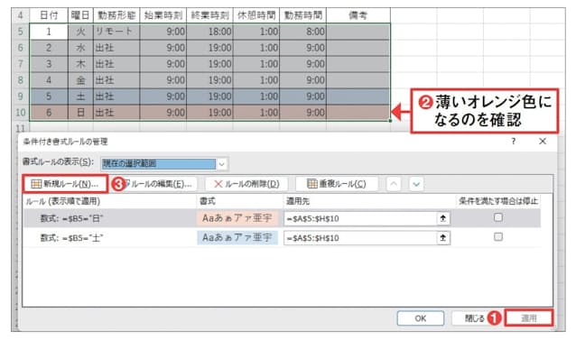Collapse dialog via range selector of 日 rule

(443, 218)
